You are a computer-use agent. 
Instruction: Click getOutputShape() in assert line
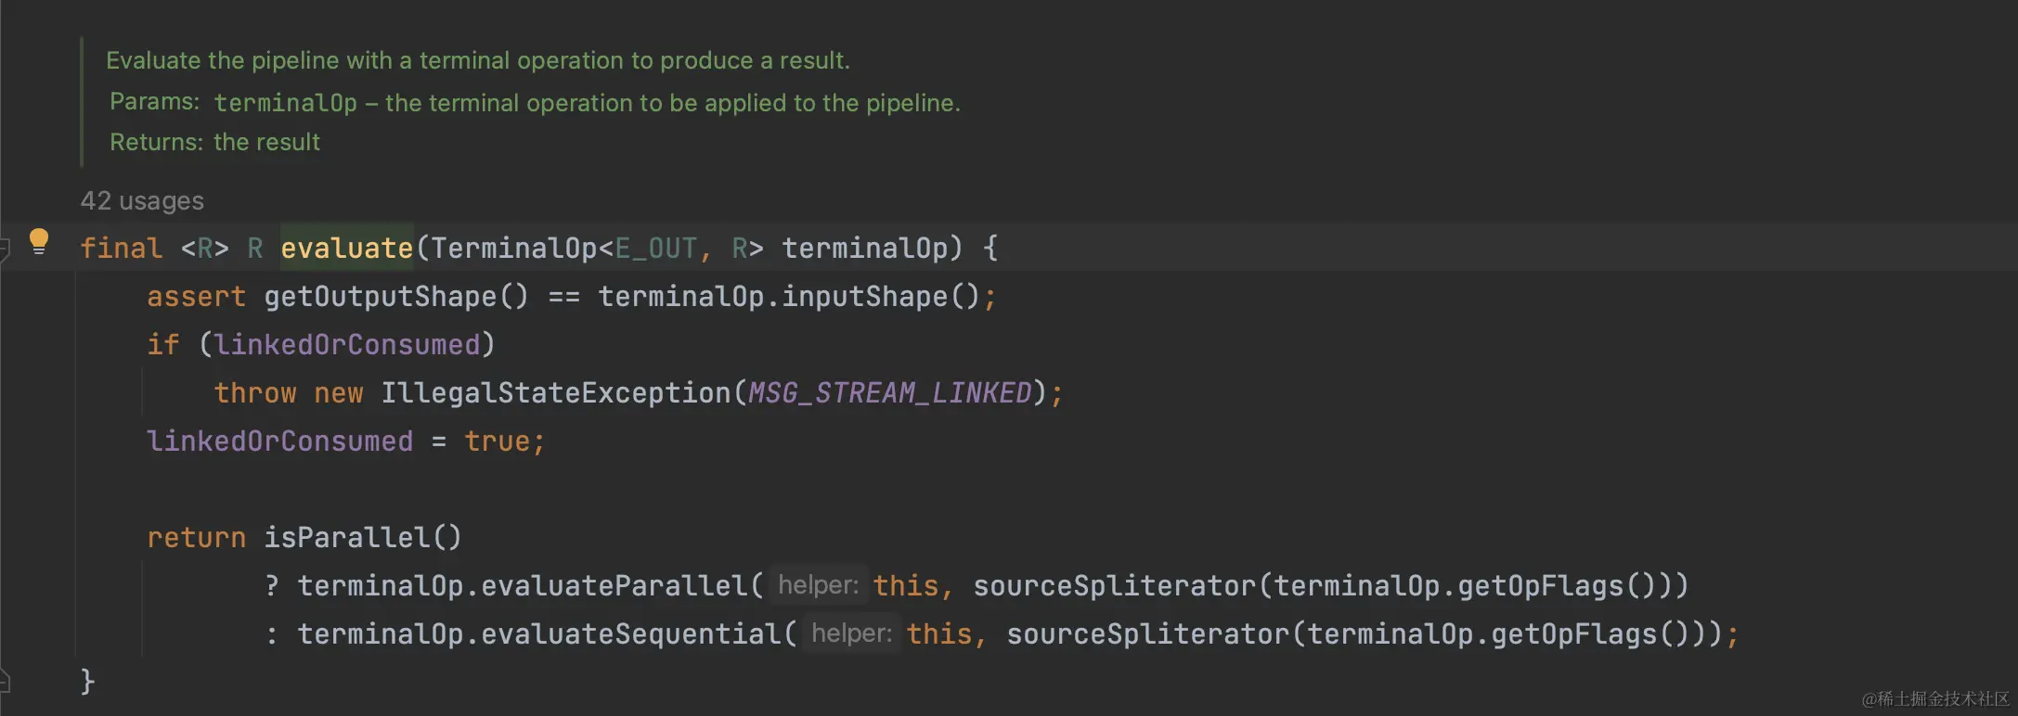point(396,296)
